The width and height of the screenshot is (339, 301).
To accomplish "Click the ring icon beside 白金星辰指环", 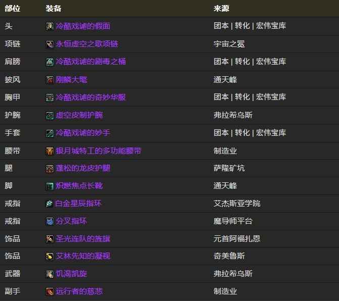I will click(50, 204).
